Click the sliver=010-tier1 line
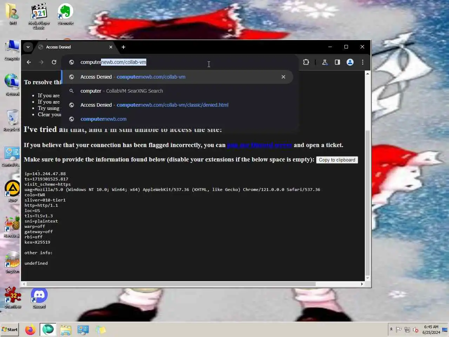 click(x=45, y=200)
